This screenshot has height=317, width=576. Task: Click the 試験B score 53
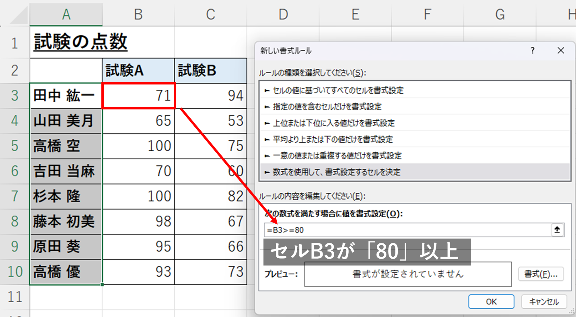click(211, 121)
